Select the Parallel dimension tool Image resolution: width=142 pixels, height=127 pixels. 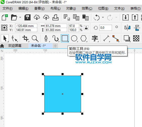106,39
